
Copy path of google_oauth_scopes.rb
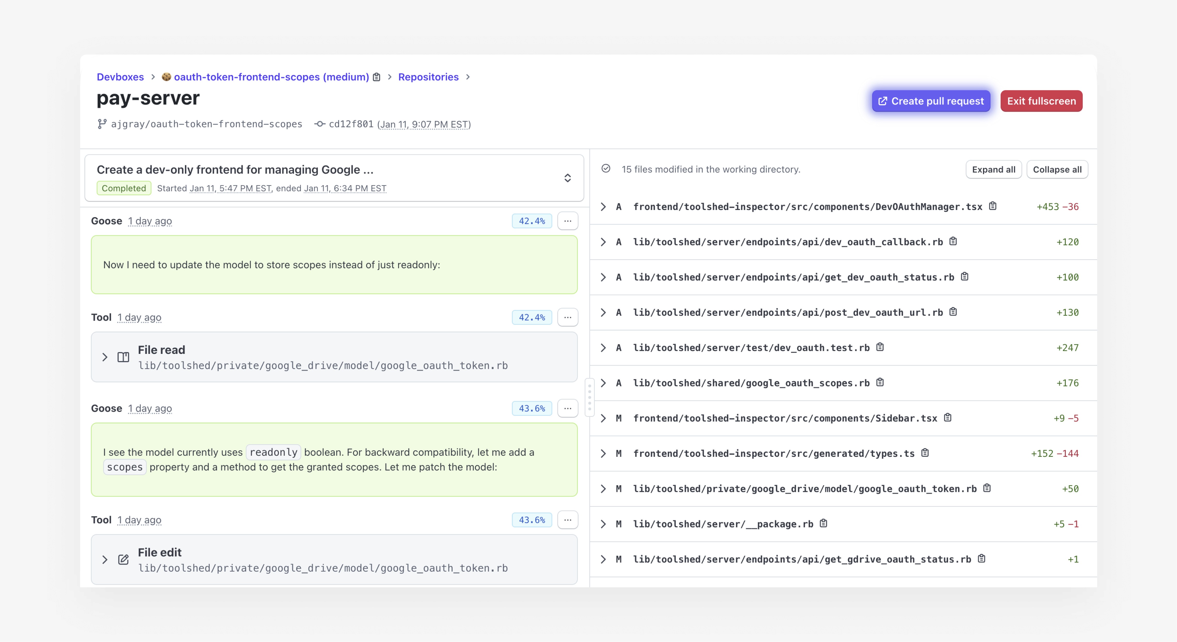[880, 383]
